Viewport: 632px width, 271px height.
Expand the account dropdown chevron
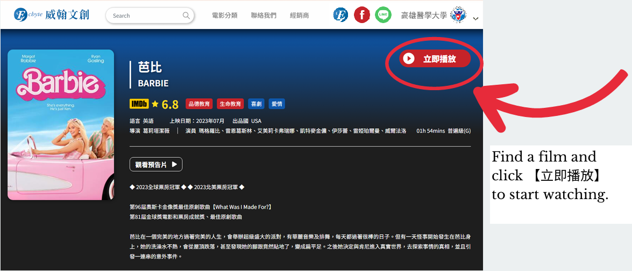(475, 18)
